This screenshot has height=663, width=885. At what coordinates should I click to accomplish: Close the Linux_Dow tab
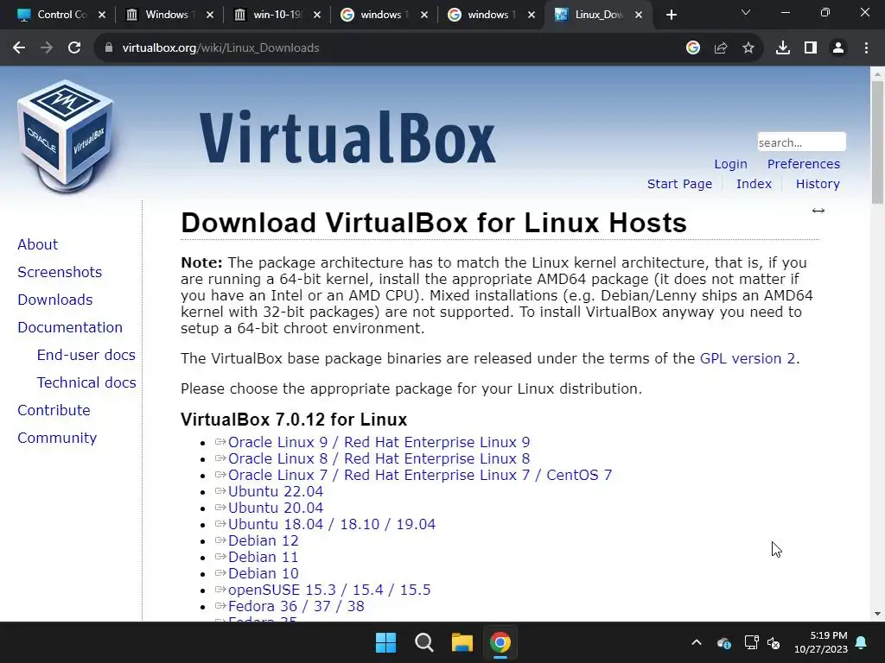[x=639, y=15]
